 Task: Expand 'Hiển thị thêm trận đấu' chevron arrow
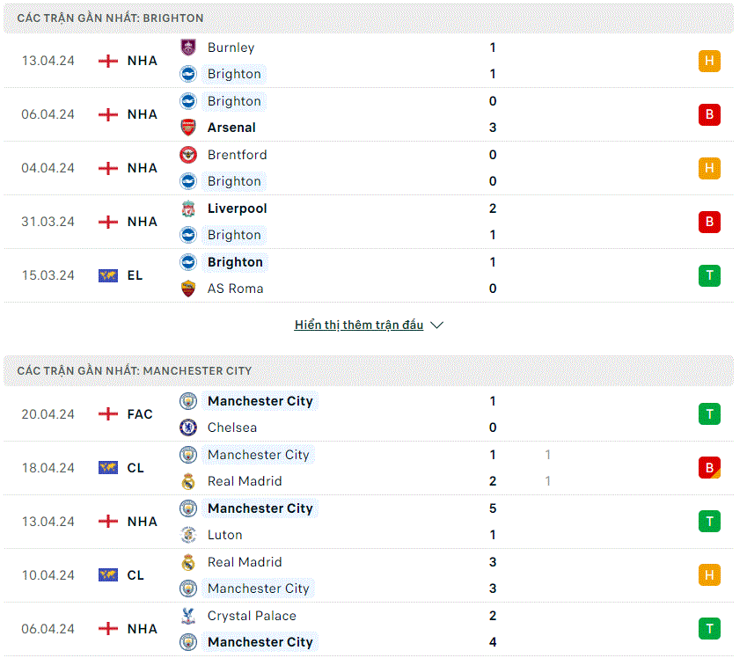point(436,325)
